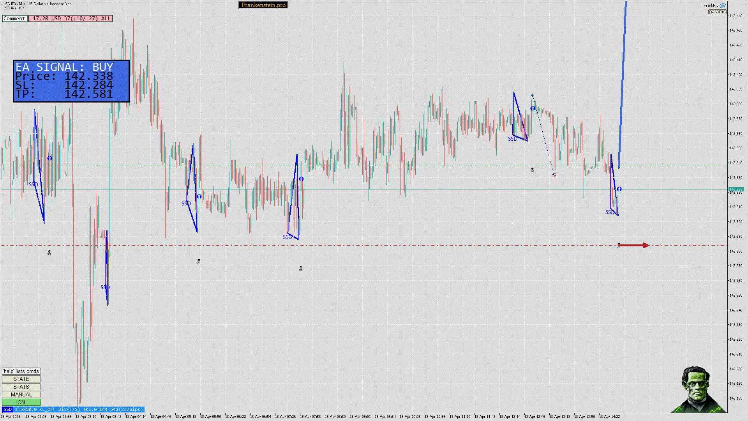
Task: Toggle MANUAL trading mode button
Action: click(21, 394)
